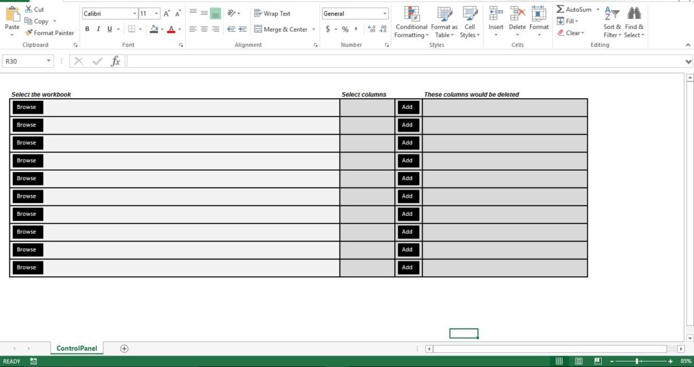
Task: Click the Format Painter brush icon
Action: (x=28, y=33)
